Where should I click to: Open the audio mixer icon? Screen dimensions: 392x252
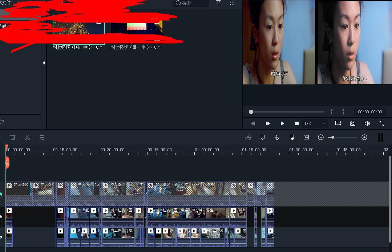[292, 137]
